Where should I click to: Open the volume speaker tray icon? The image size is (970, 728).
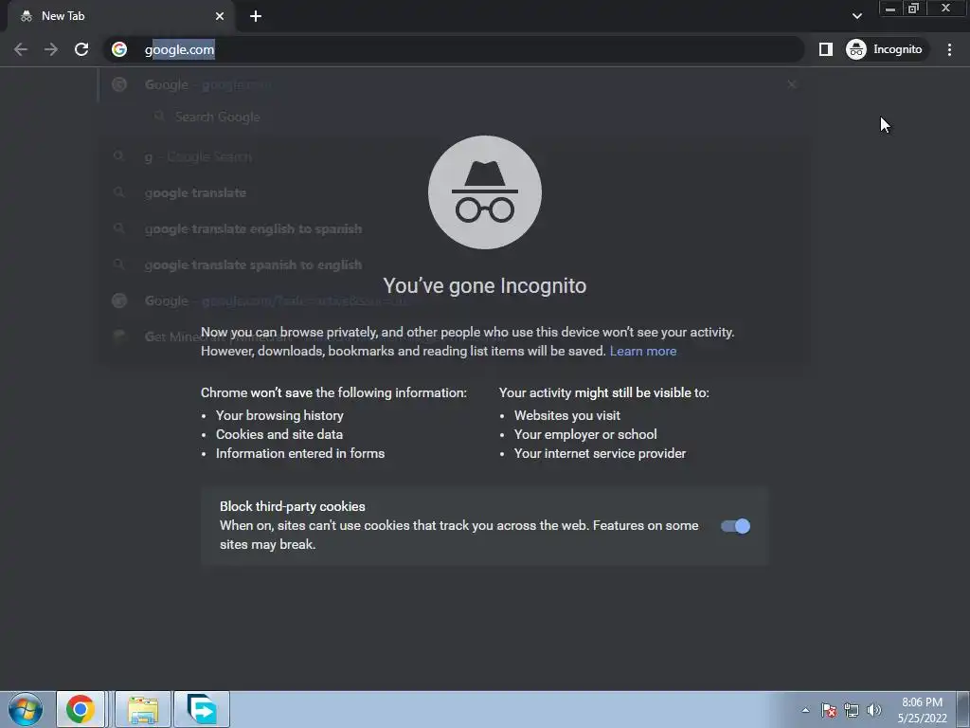(873, 710)
